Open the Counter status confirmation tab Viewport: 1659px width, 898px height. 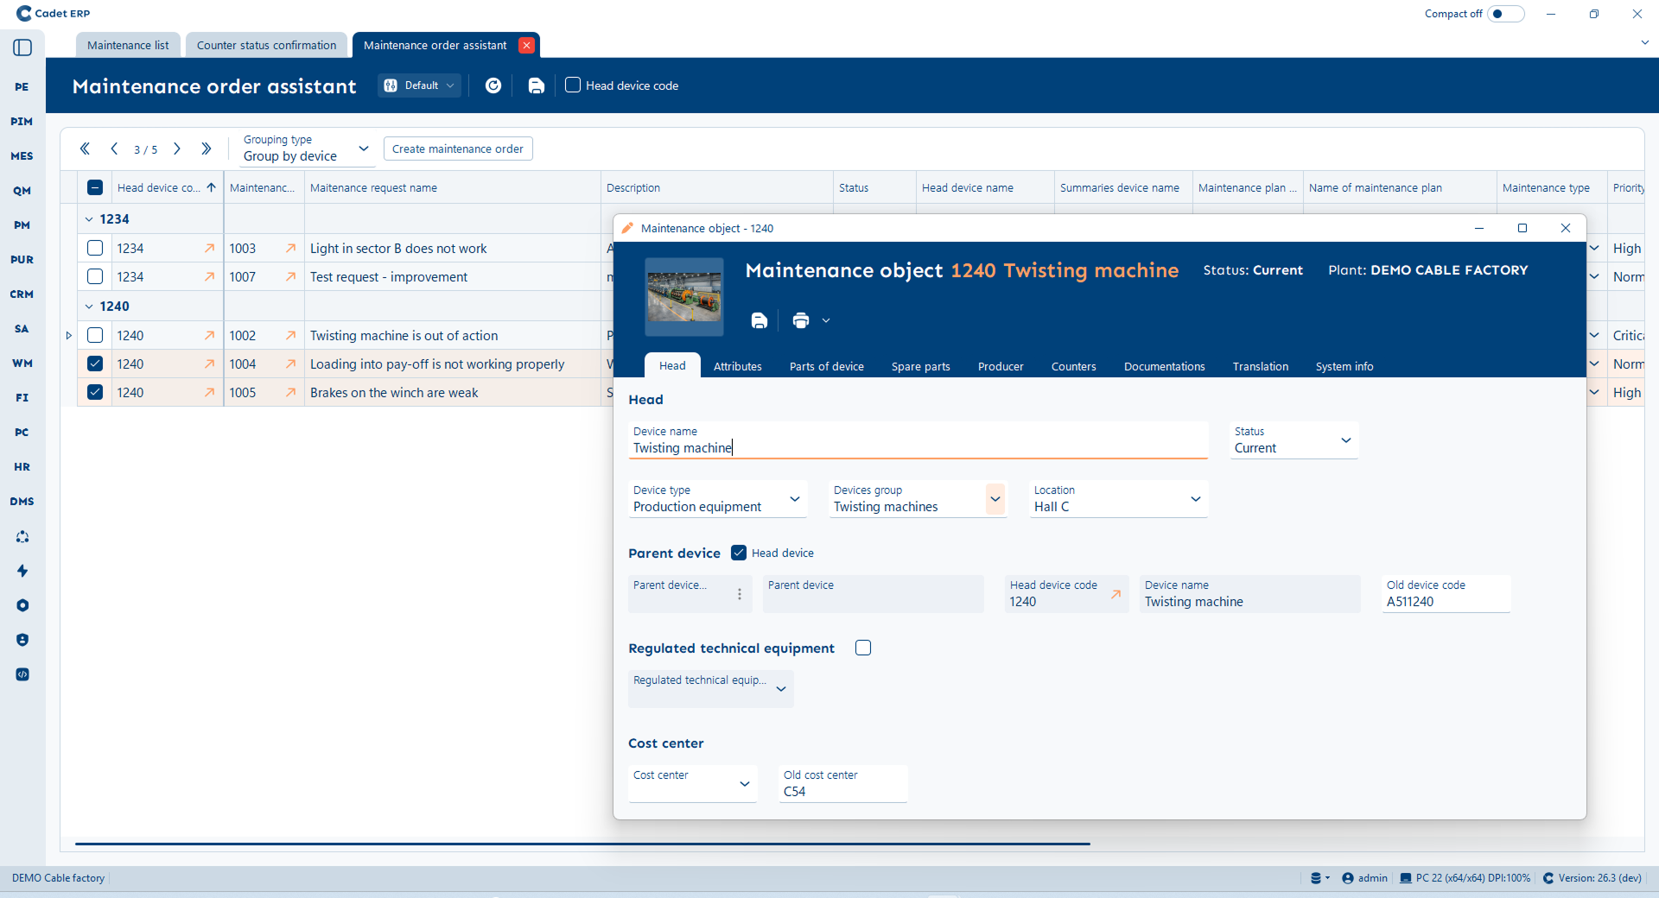coord(266,45)
